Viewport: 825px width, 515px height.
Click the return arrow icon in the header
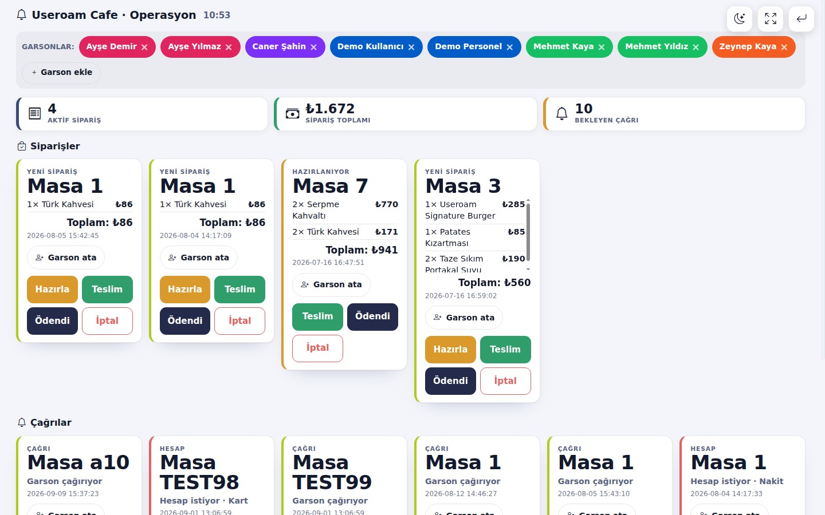click(x=802, y=19)
